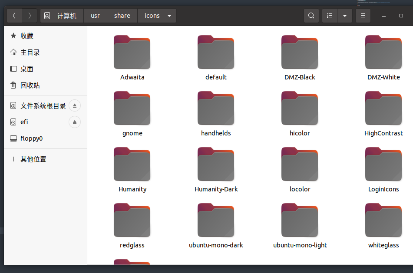Maximize the file manager window
Image resolution: width=413 pixels, height=273 pixels.
[x=401, y=16]
